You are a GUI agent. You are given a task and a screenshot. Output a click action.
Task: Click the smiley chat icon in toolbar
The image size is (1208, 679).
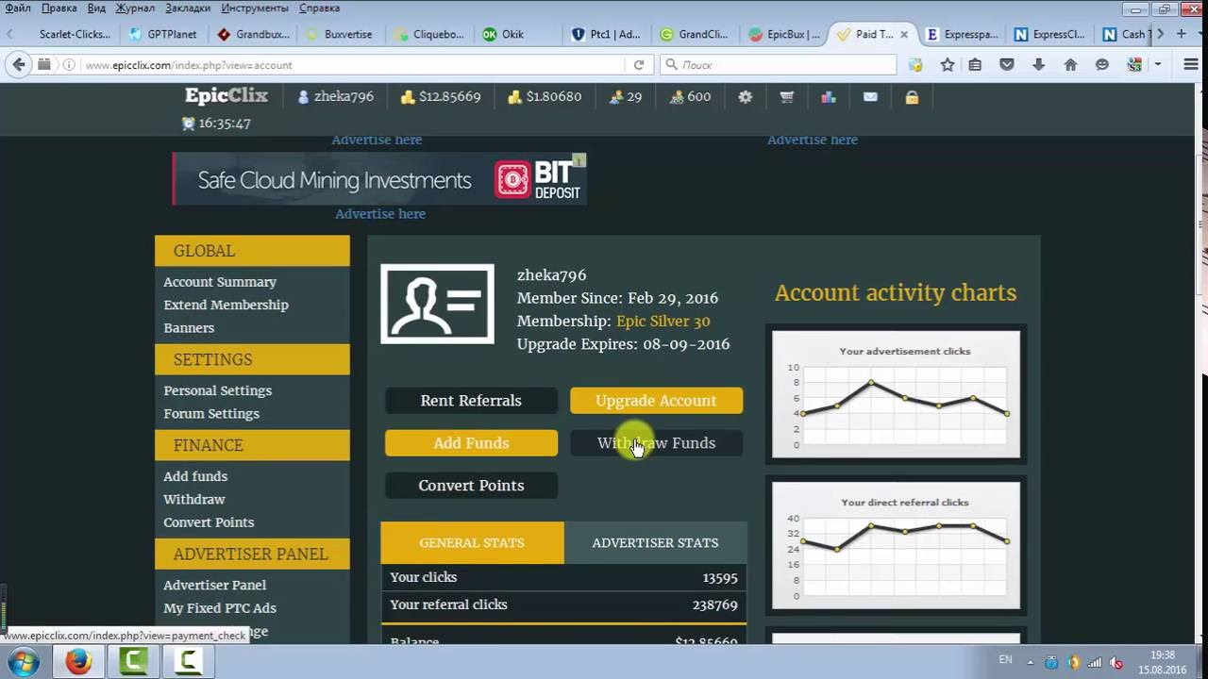click(1102, 65)
